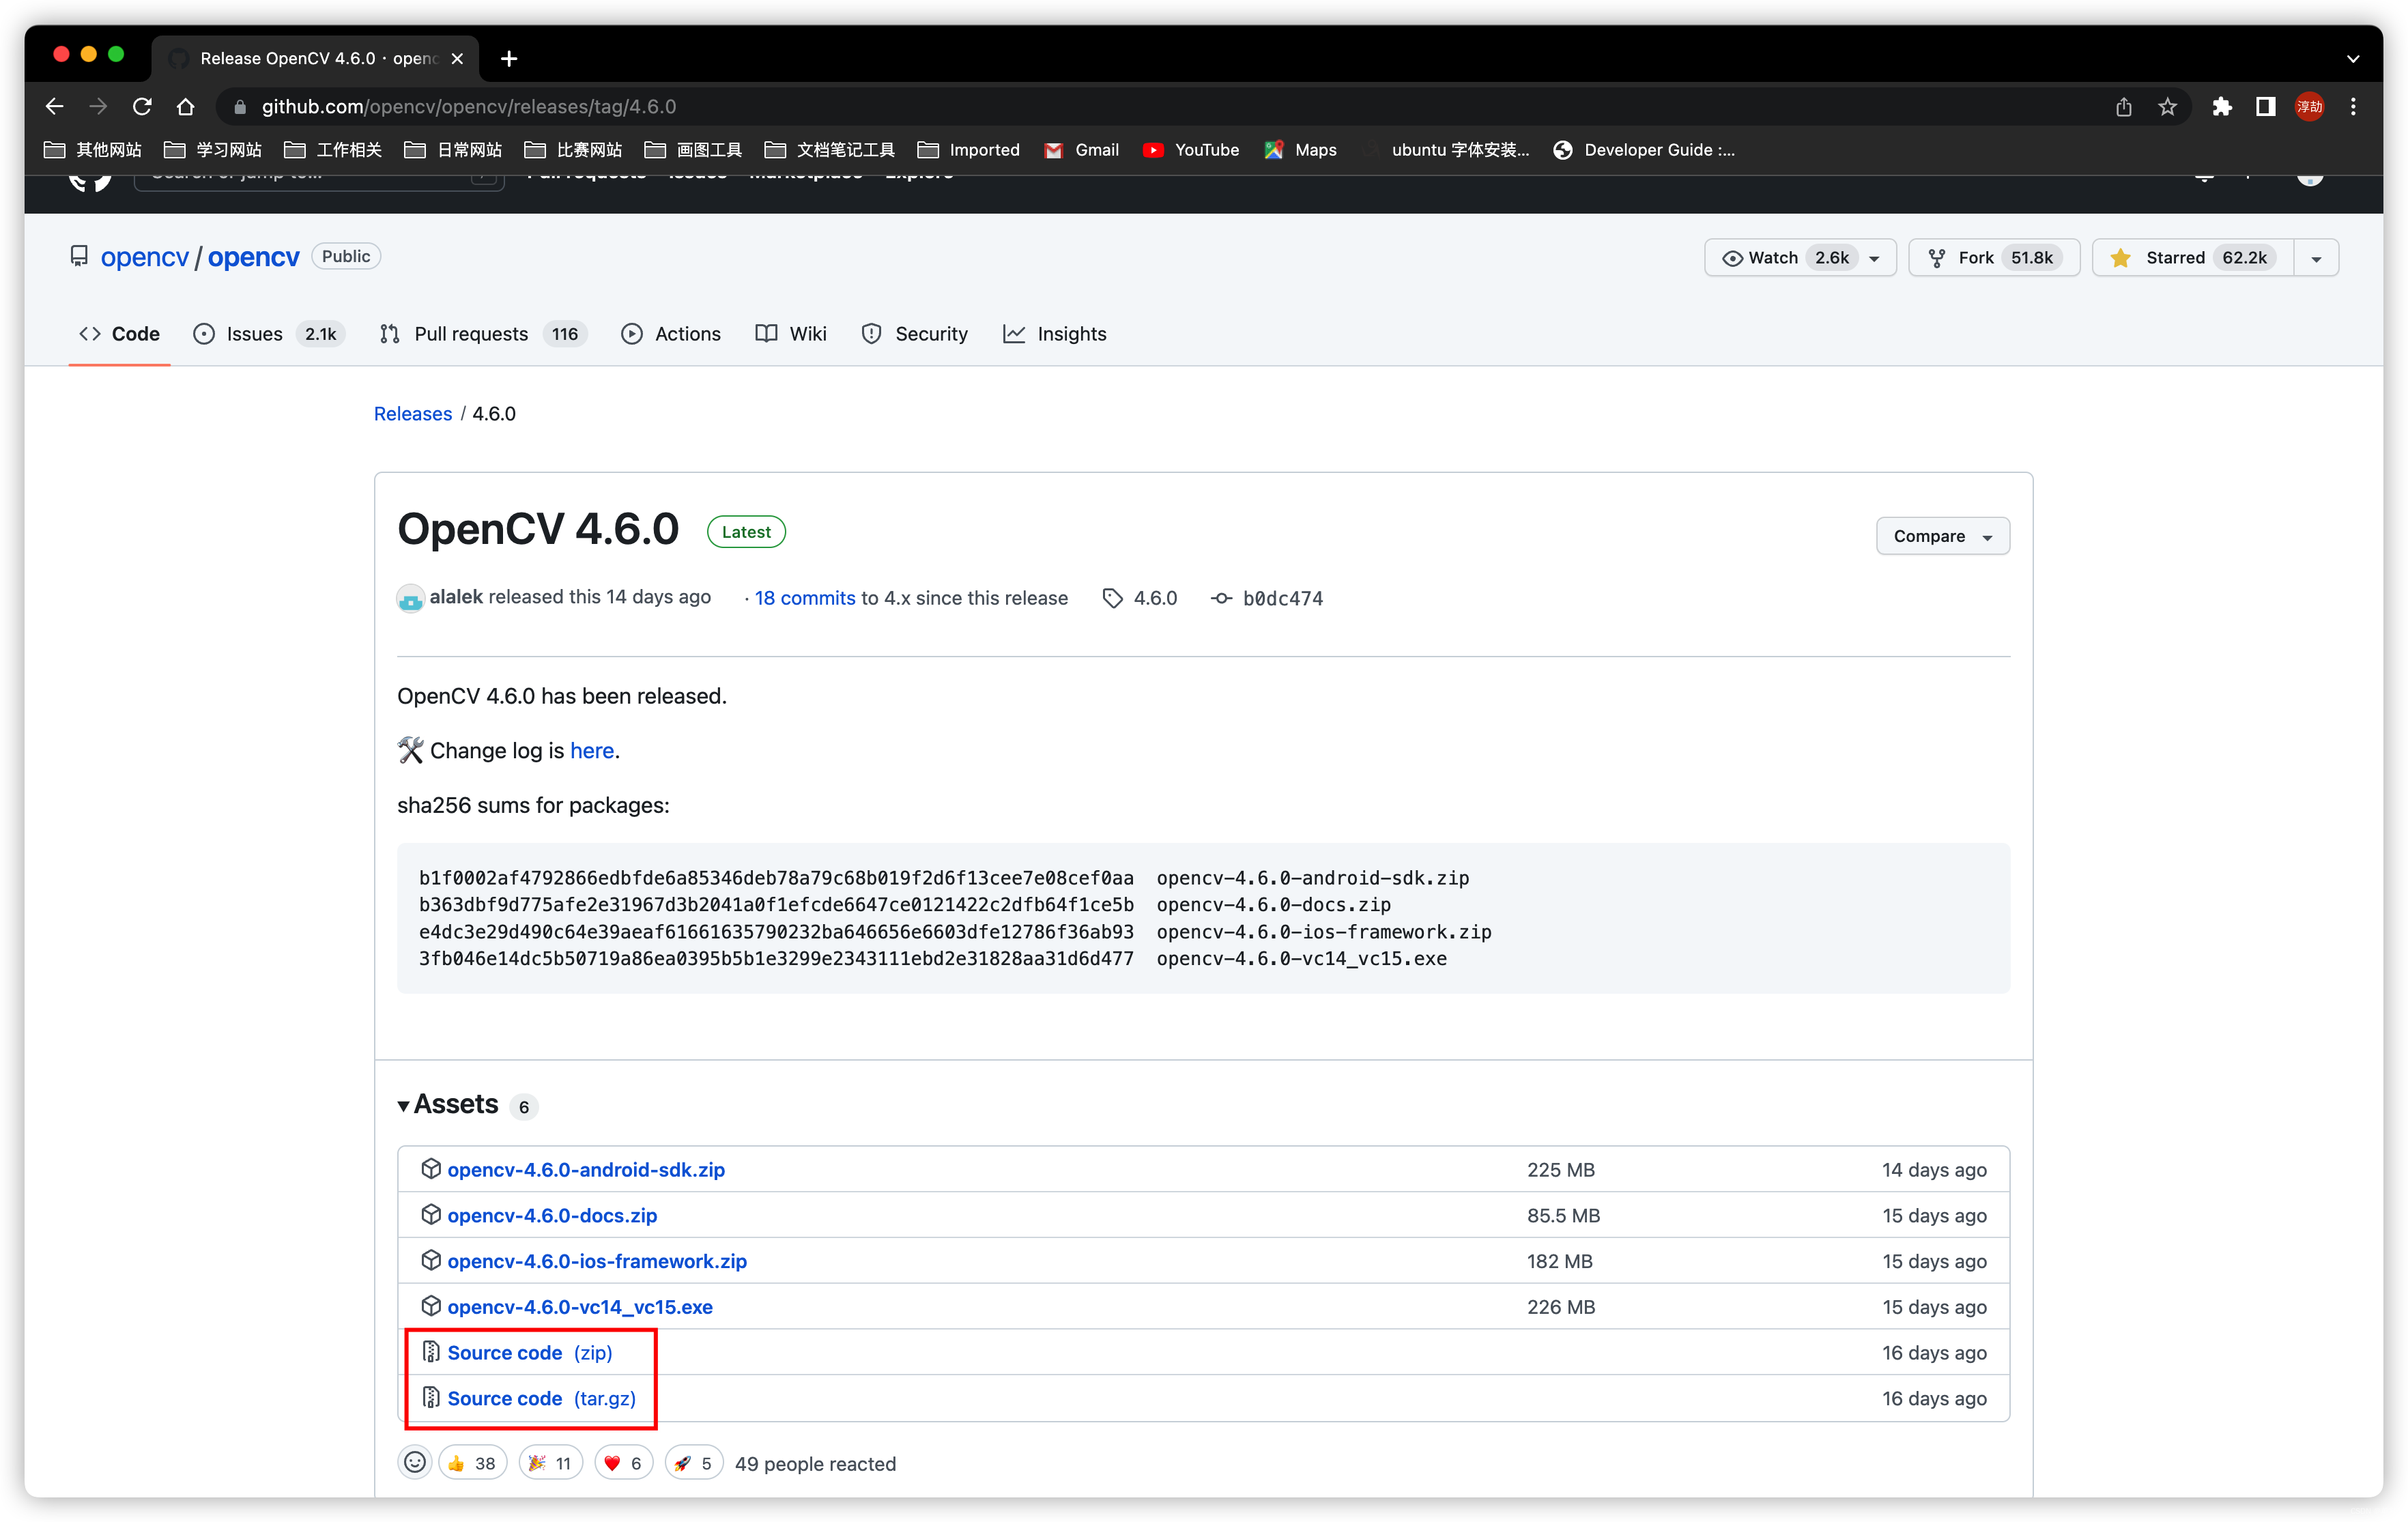Toggle the rocket reaction 5
This screenshot has width=2408, height=1522.
693,1463
